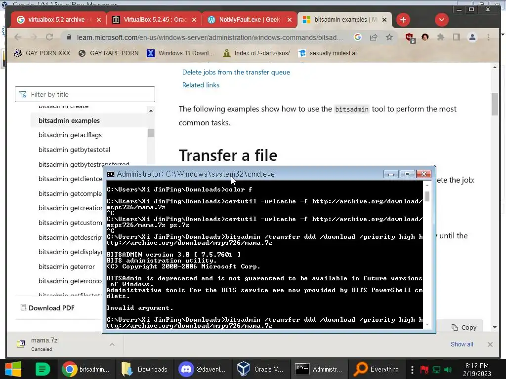
Task: Dismiss the downloads bar with the X
Action: click(x=490, y=344)
